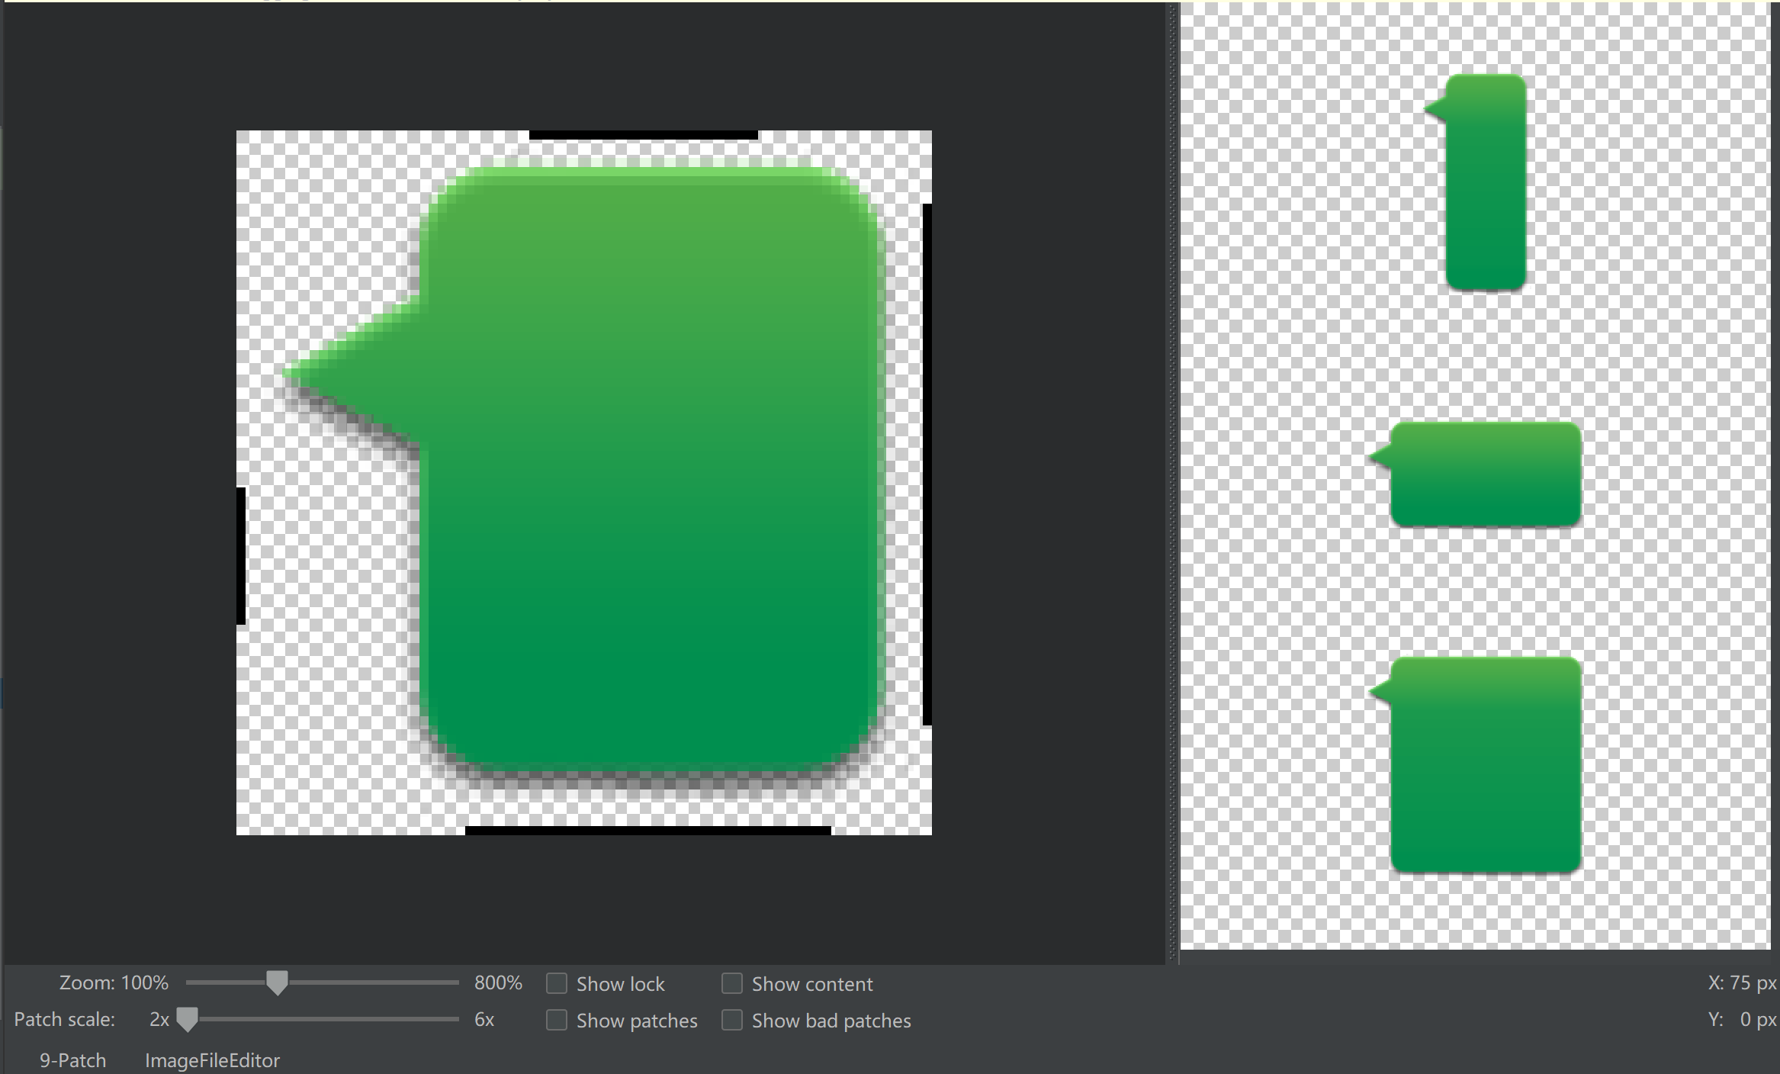Click the Zoom slider handle
The height and width of the screenshot is (1074, 1780).
click(x=277, y=983)
